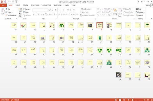This screenshot has height=101, width=153.
Task: Click the Undo arrow in title bar
Action: tap(9, 2)
